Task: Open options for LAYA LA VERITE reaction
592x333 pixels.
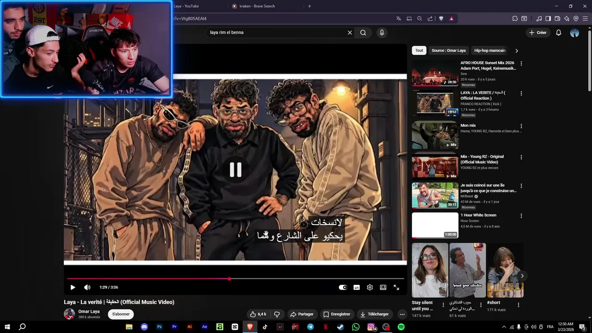Action: pos(521,93)
